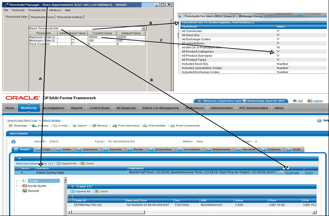329x216 pixels.
Task: Select Security node in the tree
Action: click(x=33, y=191)
